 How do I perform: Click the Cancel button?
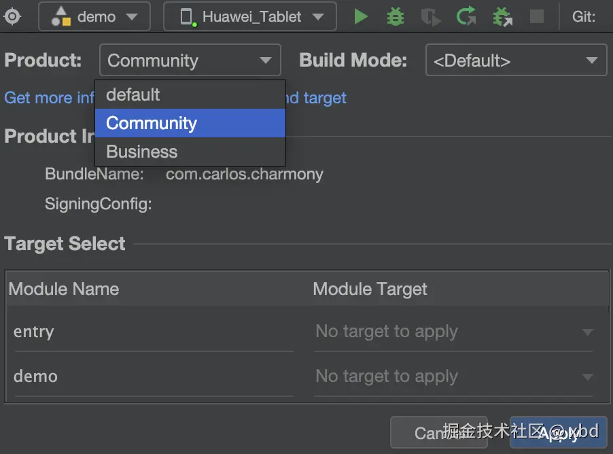438,433
